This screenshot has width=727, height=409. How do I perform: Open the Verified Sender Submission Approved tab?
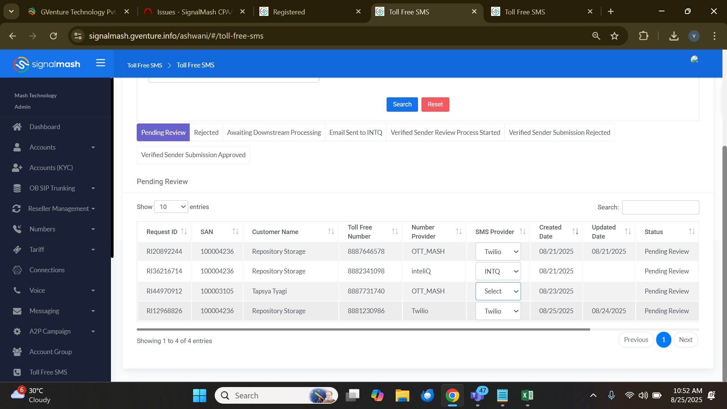(x=193, y=155)
